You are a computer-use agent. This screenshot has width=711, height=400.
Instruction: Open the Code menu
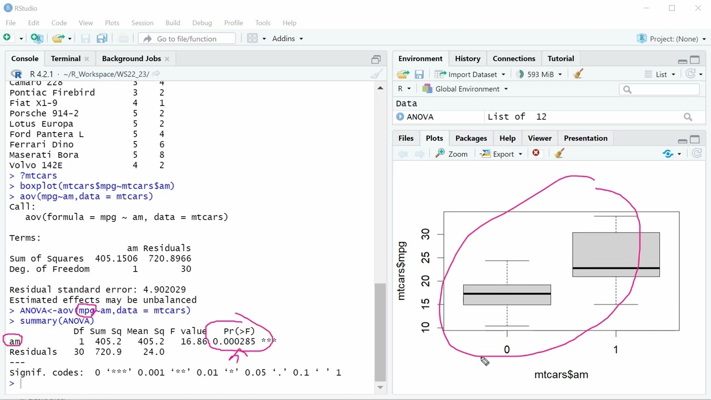click(x=59, y=23)
